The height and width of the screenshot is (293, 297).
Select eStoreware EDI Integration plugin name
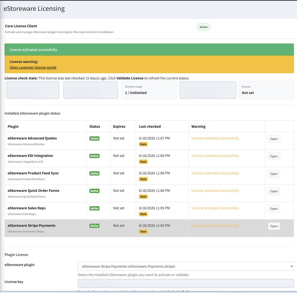[x=30, y=156]
